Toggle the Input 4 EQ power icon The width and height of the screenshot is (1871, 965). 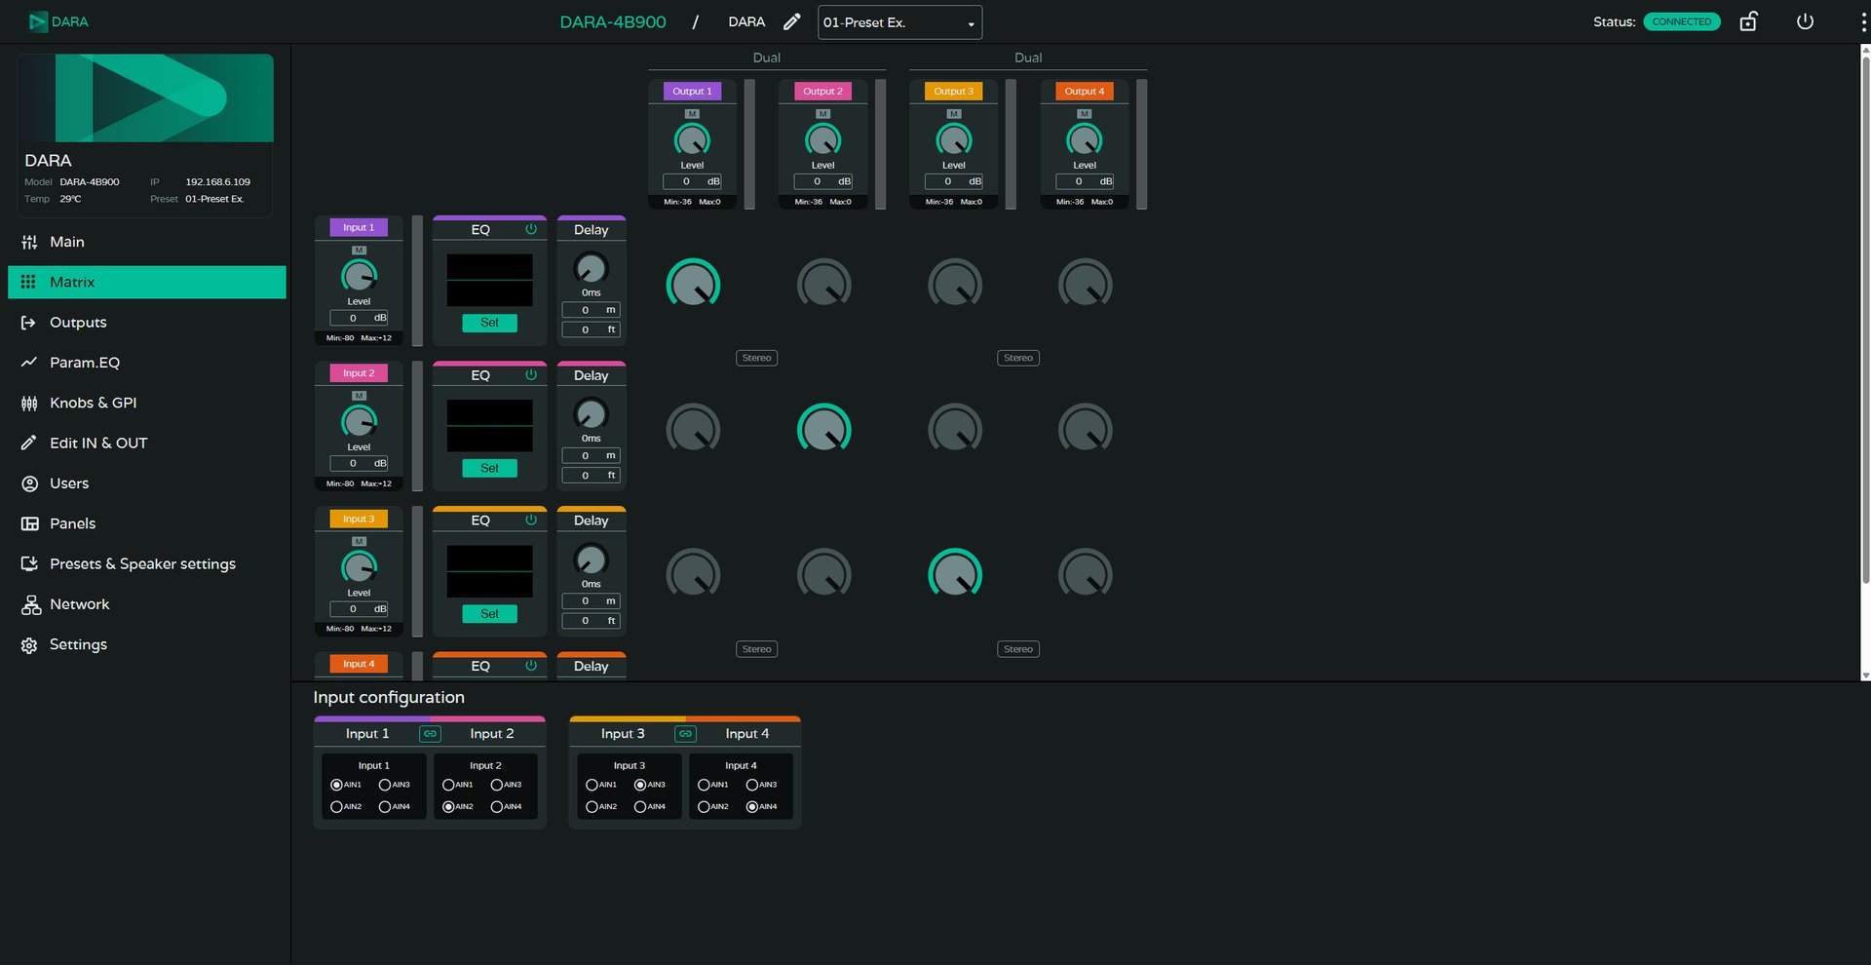click(531, 666)
